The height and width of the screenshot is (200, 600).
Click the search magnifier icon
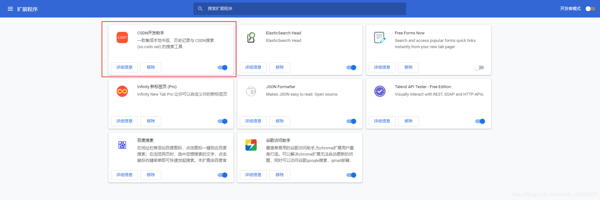click(x=200, y=9)
